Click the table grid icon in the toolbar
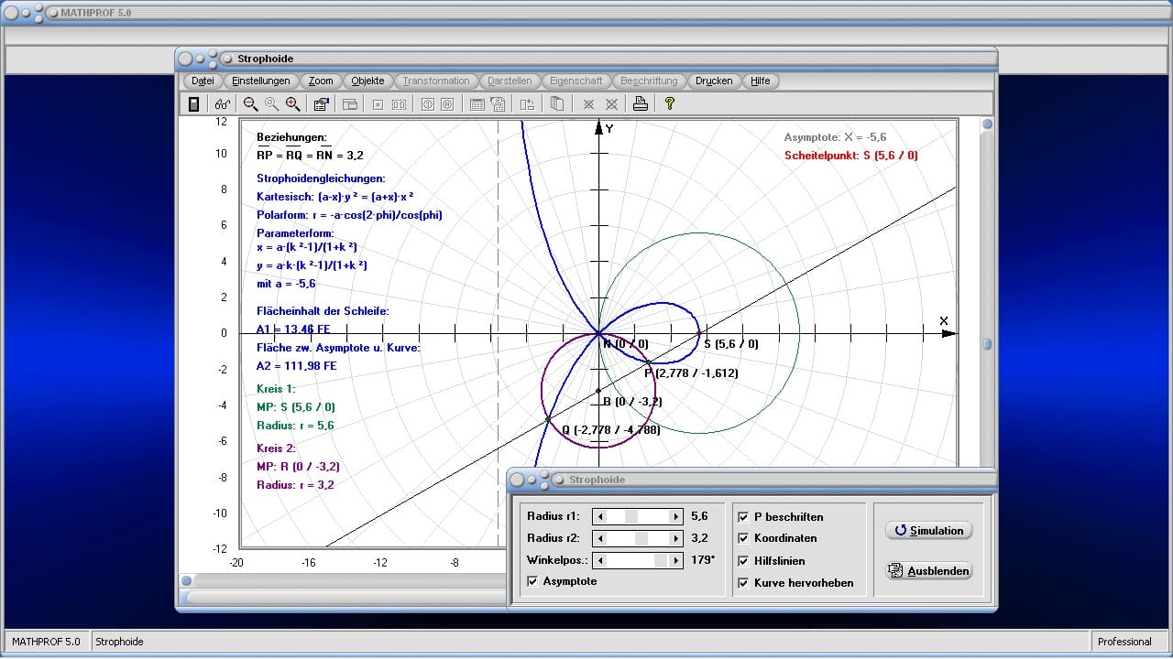The width and height of the screenshot is (1173, 659). (477, 104)
